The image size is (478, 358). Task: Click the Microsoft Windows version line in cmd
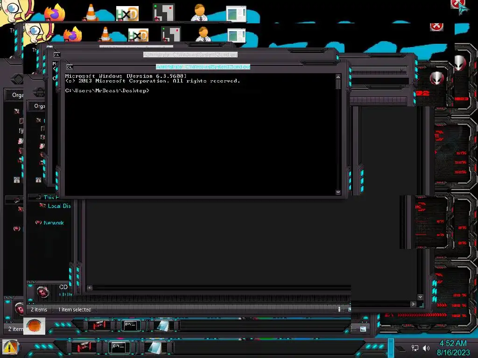point(126,76)
